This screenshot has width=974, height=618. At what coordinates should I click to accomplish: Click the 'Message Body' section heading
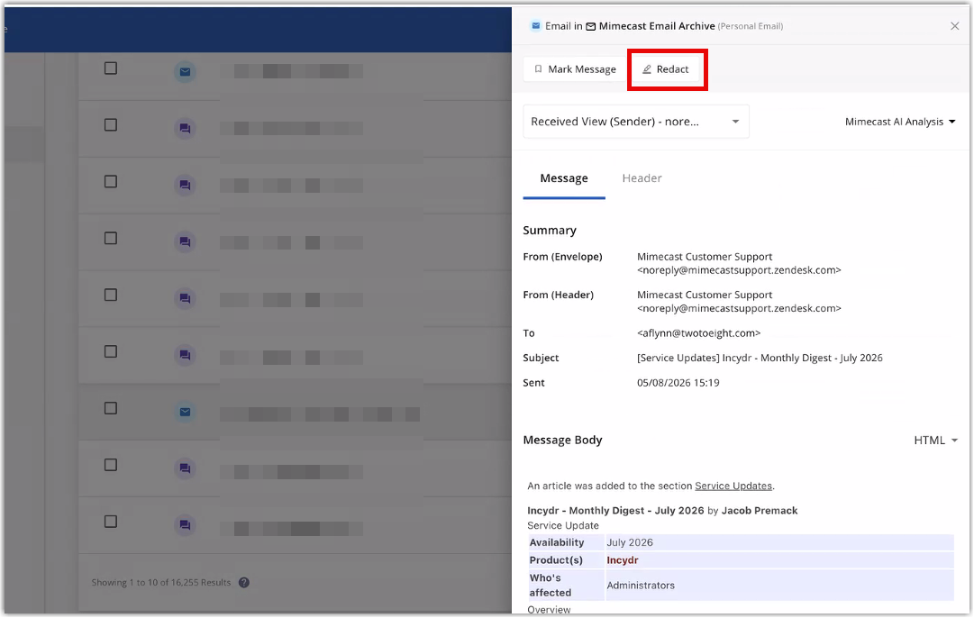coord(563,441)
